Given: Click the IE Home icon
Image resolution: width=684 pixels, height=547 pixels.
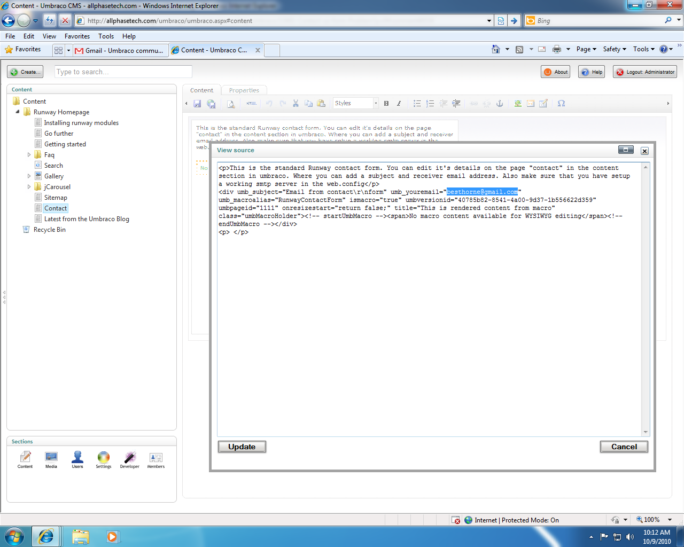Looking at the screenshot, I should tap(496, 49).
